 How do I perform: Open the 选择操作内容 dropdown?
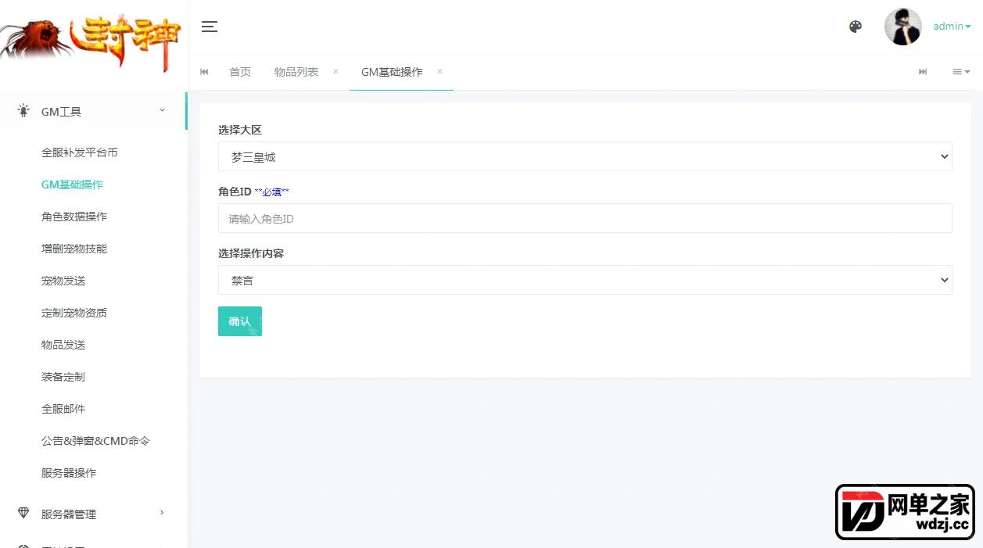tap(585, 280)
